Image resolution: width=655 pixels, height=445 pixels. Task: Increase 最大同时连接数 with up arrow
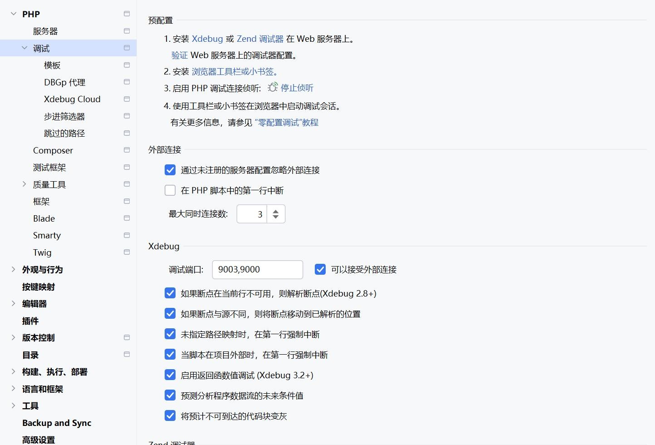[x=276, y=211]
